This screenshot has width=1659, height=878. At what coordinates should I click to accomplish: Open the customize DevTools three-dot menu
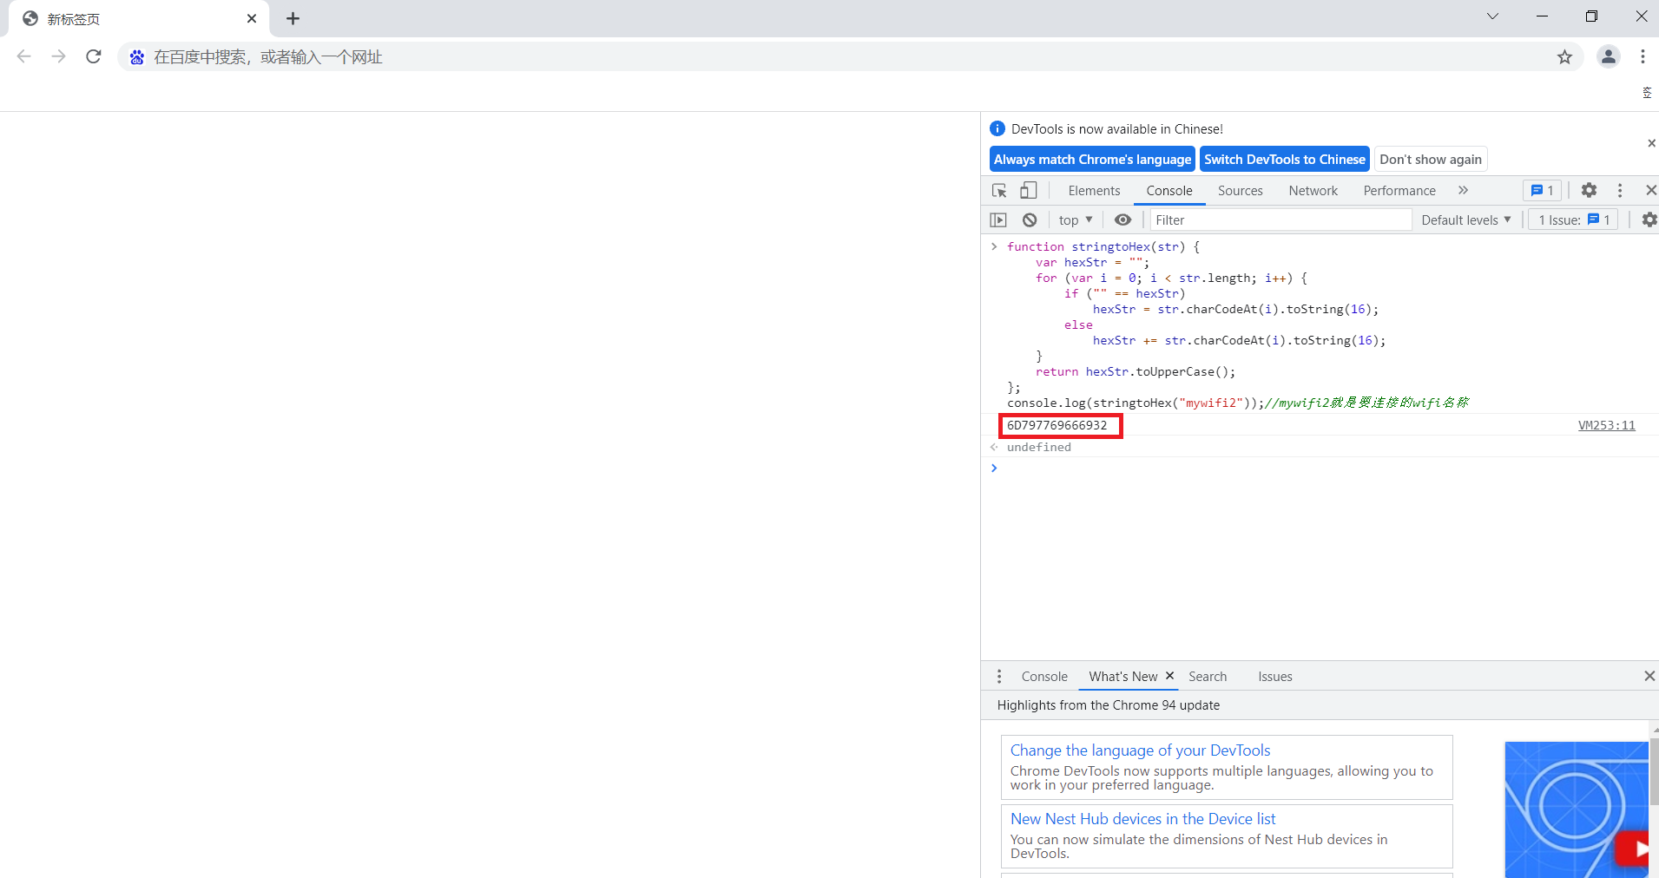point(1620,190)
